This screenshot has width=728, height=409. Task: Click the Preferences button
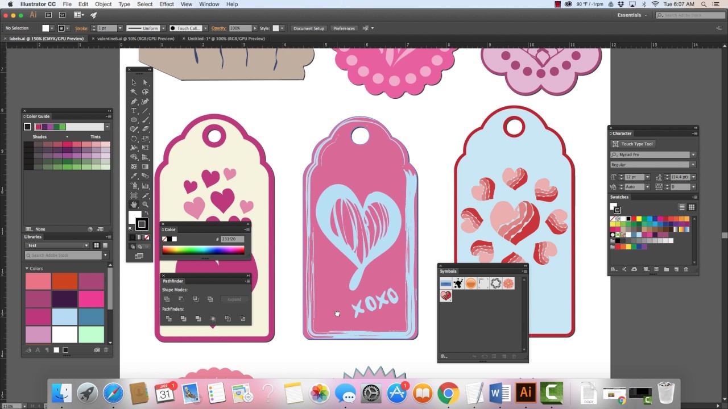pyautogui.click(x=344, y=28)
